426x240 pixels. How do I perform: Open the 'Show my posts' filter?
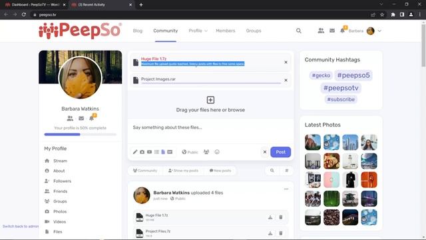tap(184, 171)
